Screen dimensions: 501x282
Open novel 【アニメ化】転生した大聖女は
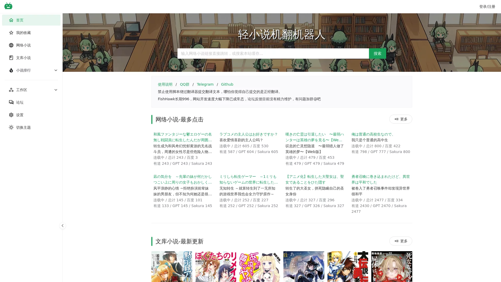tap(314, 179)
